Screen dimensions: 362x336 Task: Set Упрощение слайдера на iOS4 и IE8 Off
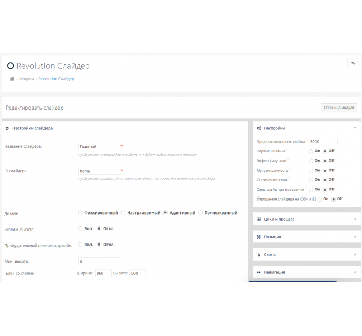click(x=334, y=200)
